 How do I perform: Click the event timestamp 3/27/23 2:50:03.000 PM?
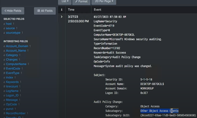78,19
